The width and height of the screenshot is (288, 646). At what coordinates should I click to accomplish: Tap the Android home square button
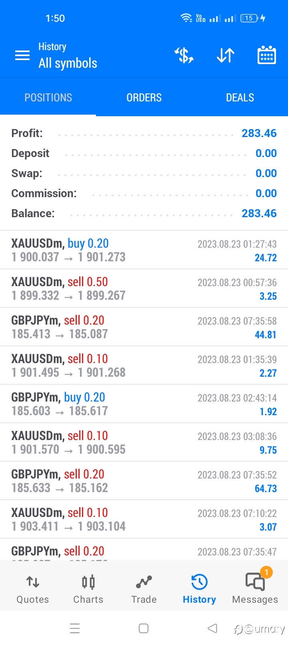[x=144, y=628]
